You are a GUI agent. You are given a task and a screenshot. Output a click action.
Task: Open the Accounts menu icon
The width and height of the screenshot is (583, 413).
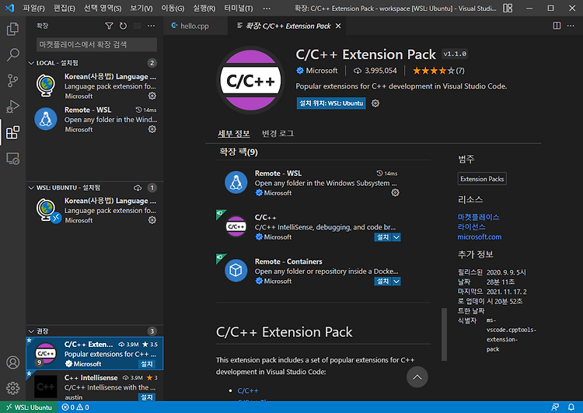[x=12, y=362]
